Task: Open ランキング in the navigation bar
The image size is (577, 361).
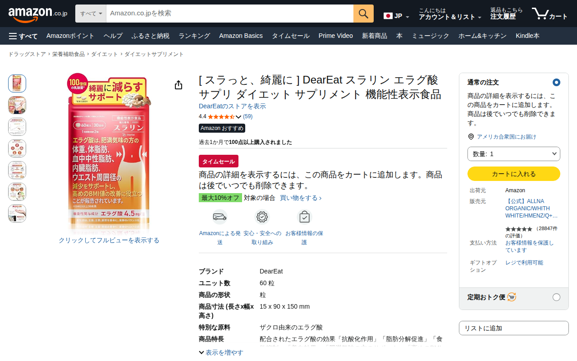Action: coord(194,36)
